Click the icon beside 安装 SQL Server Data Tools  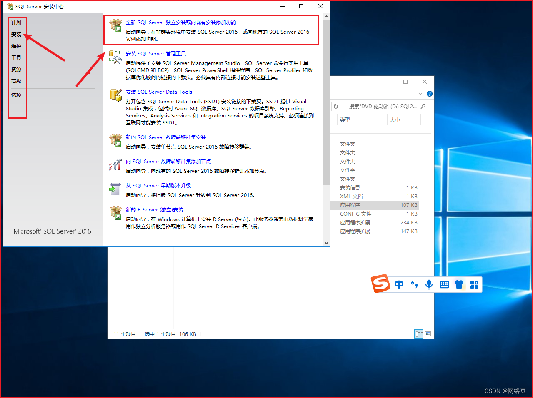coord(115,95)
